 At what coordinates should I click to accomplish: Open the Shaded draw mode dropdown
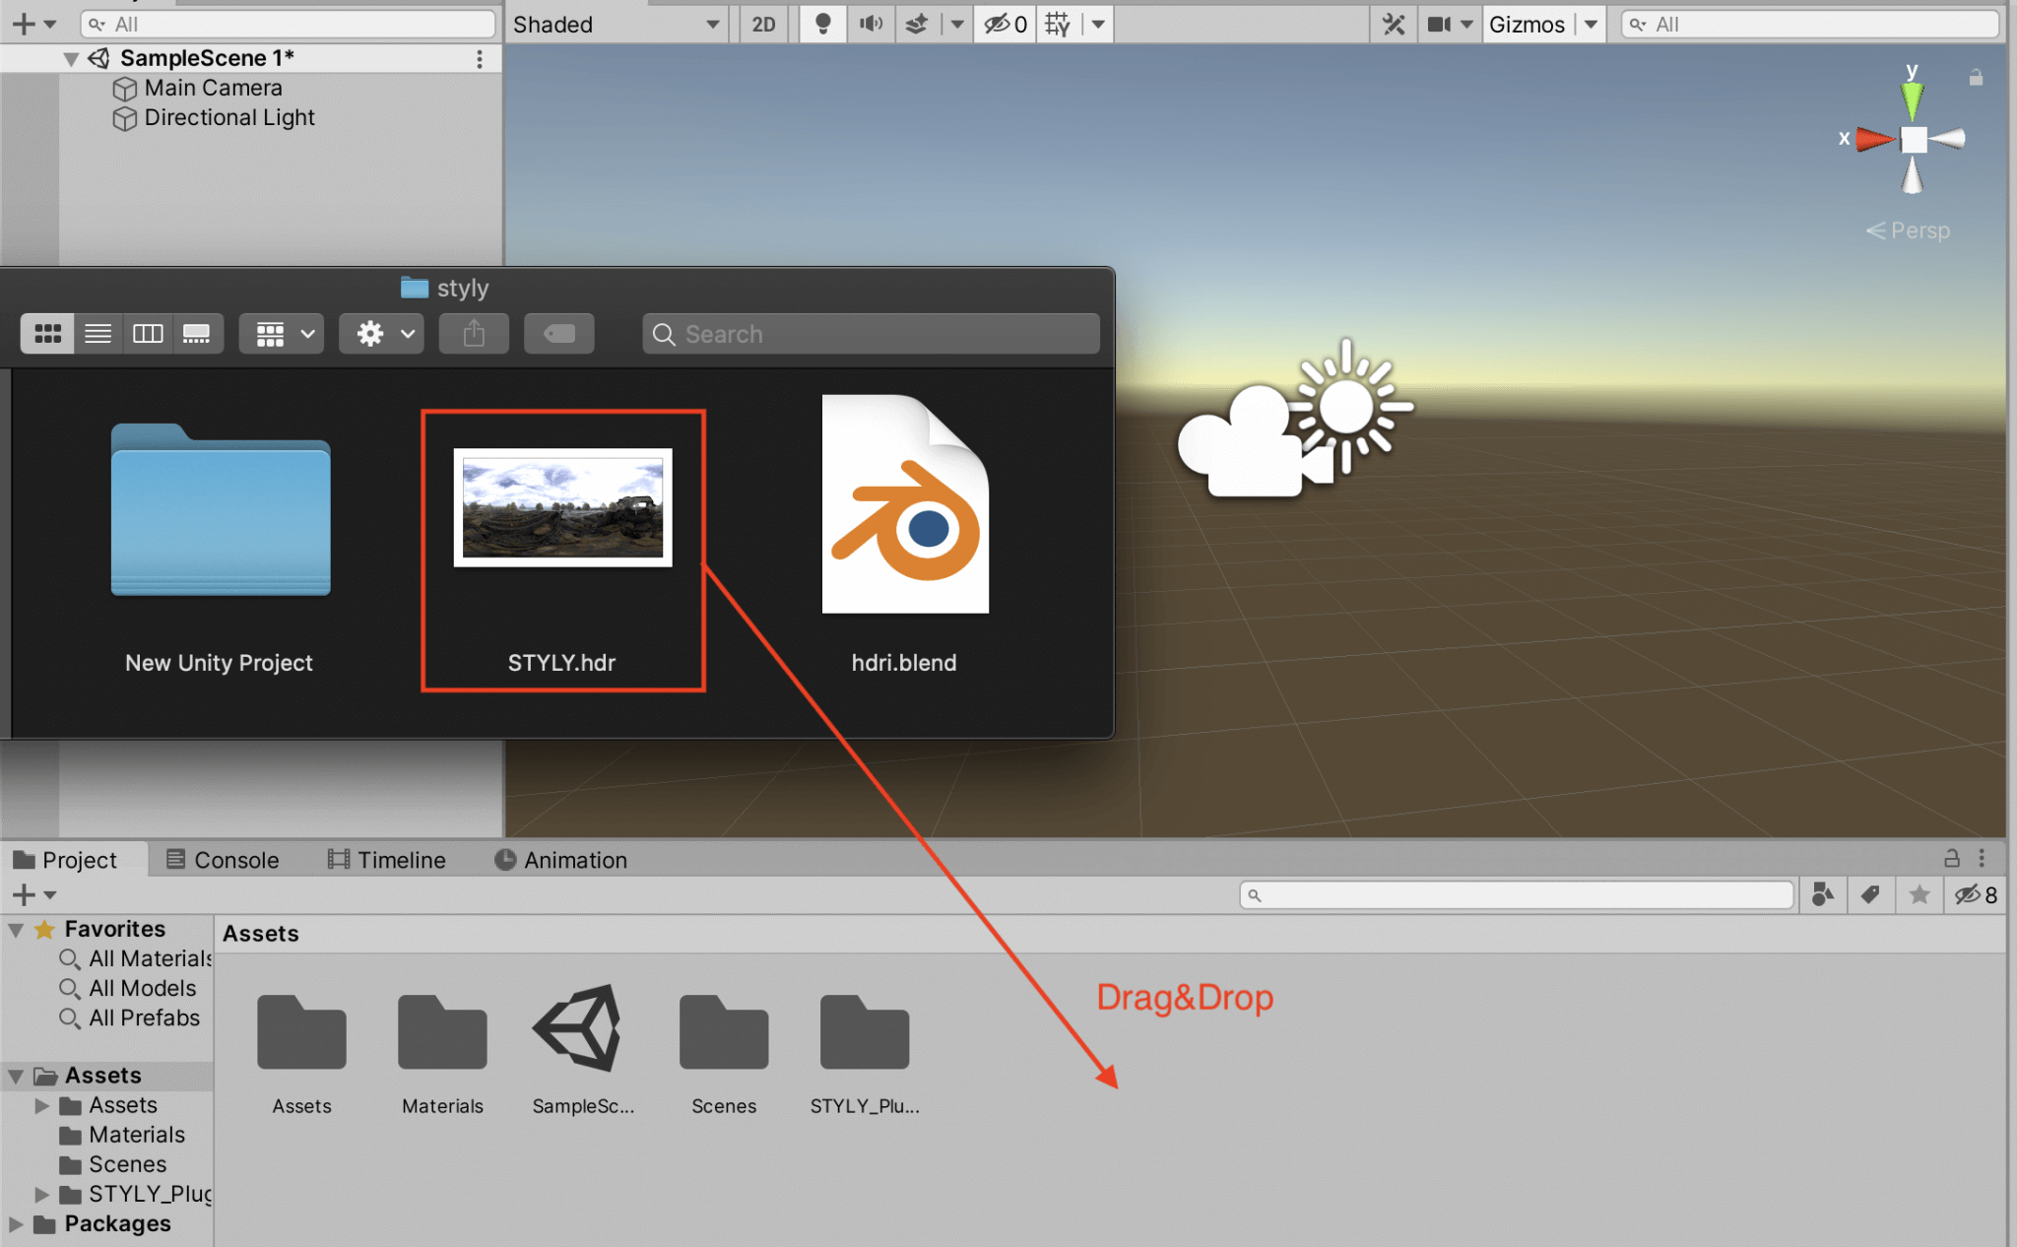616,24
